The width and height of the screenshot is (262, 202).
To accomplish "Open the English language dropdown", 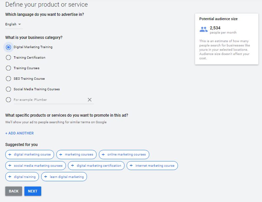I will pos(13,24).
